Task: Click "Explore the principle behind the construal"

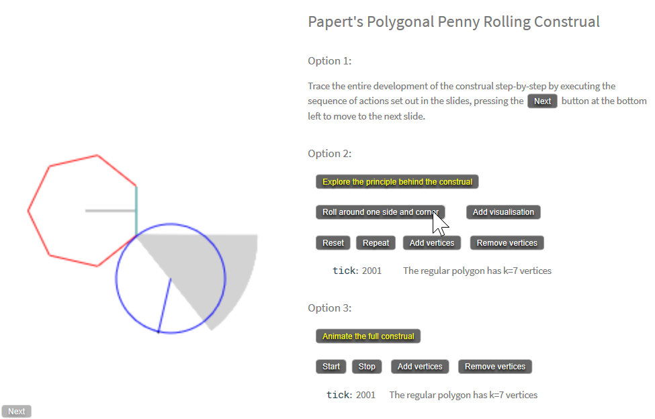Action: pyautogui.click(x=397, y=182)
